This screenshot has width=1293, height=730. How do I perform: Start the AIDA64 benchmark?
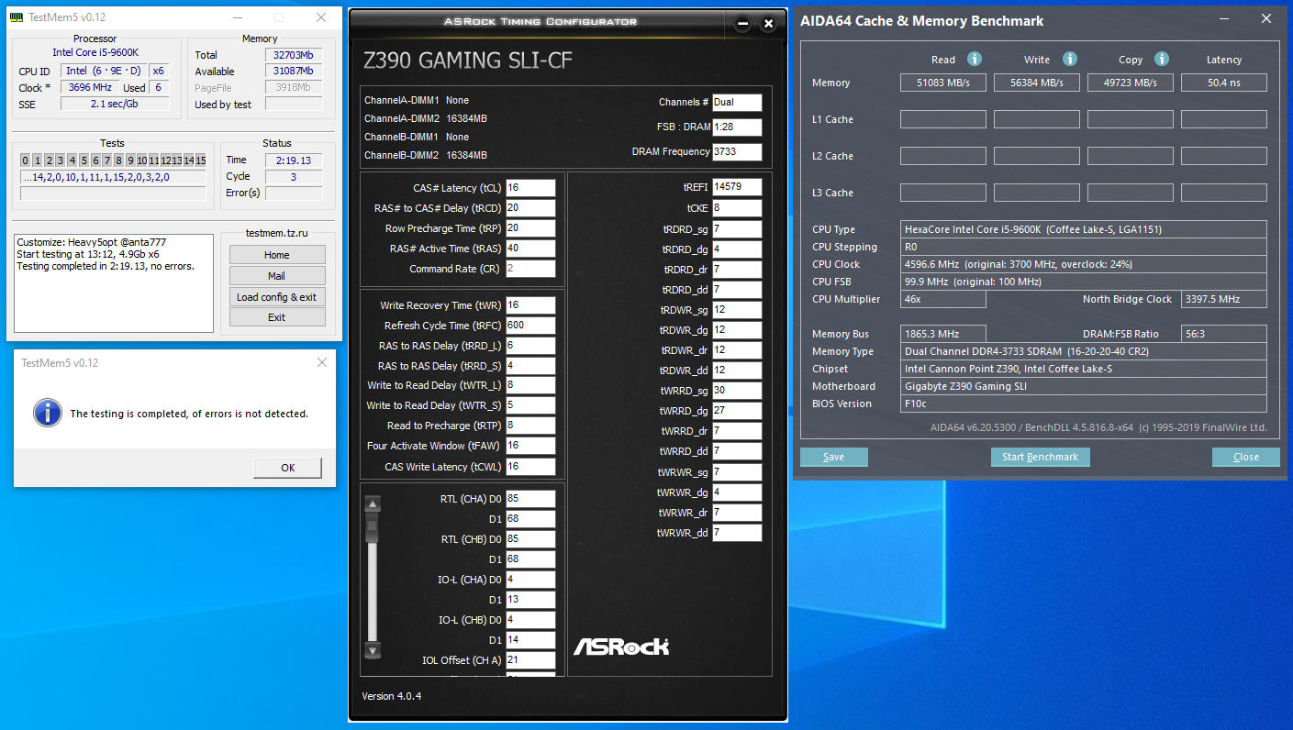coord(1041,457)
